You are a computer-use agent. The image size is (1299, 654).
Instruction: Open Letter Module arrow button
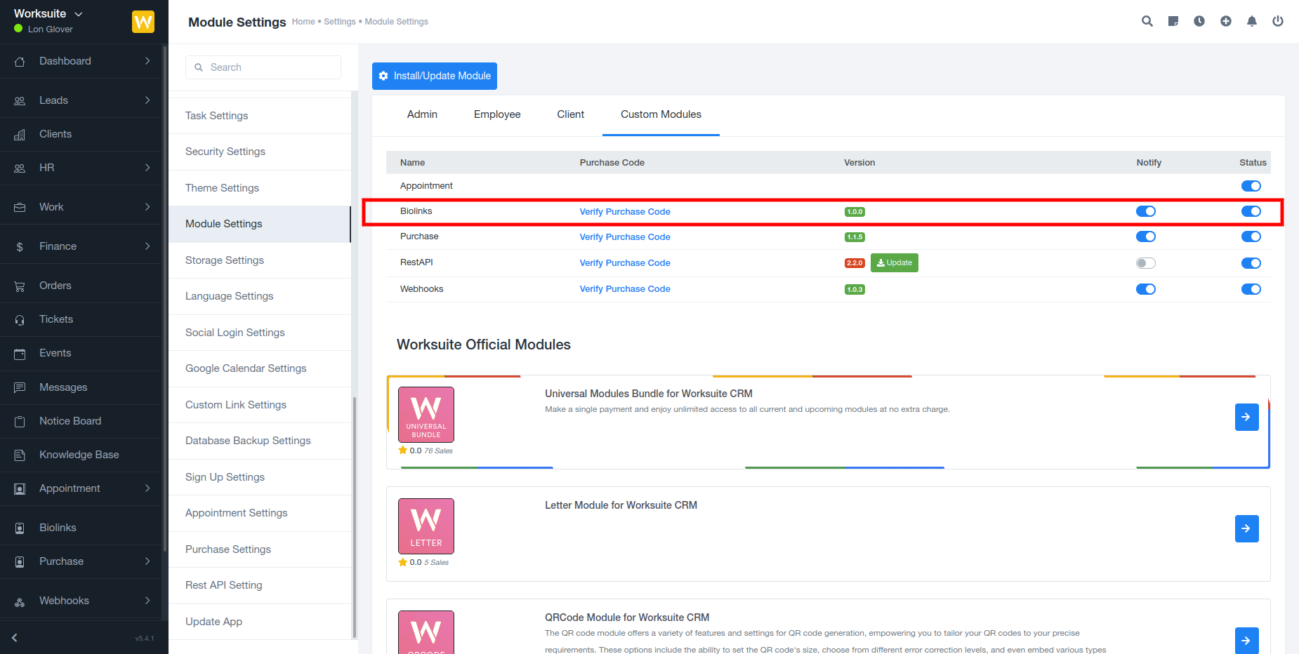1247,528
